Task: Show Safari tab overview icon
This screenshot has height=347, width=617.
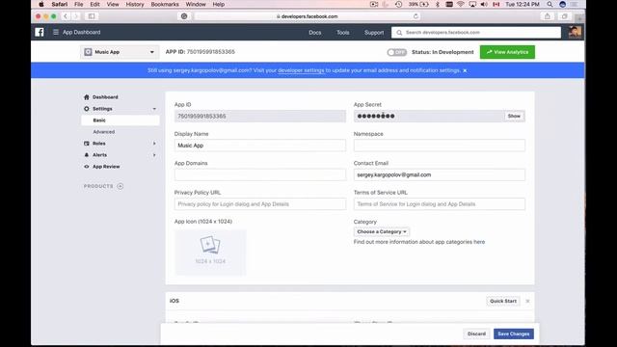Action: (565, 16)
